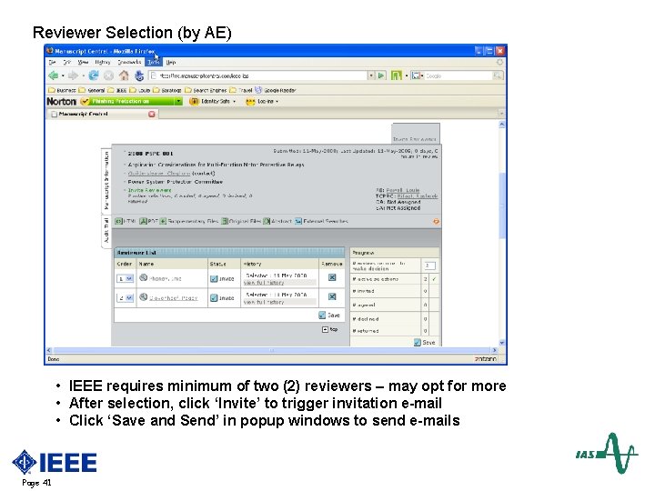This screenshot has width=655, height=491.
Task: Open the second reviewer's name link
Action: tap(173, 298)
